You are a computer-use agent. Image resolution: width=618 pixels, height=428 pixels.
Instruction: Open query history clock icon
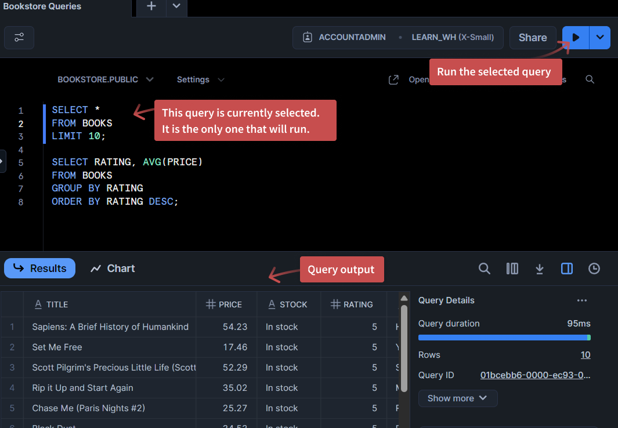click(594, 269)
